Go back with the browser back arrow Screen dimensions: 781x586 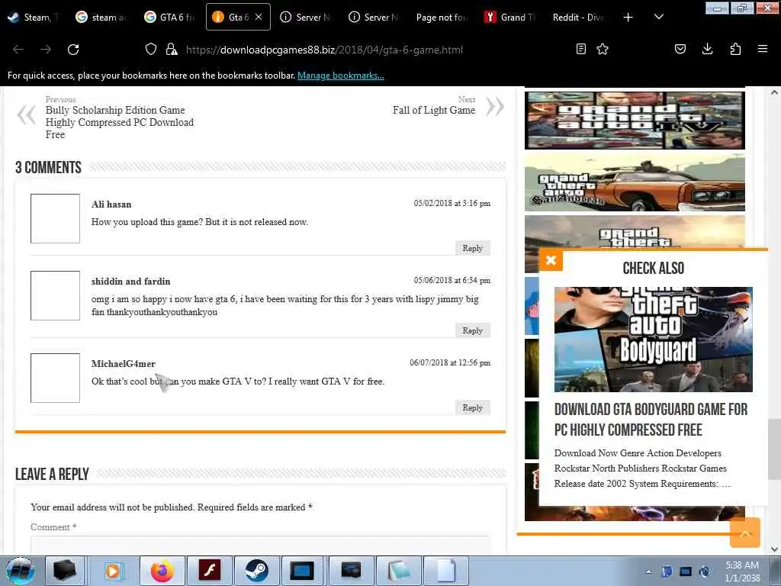pos(18,50)
